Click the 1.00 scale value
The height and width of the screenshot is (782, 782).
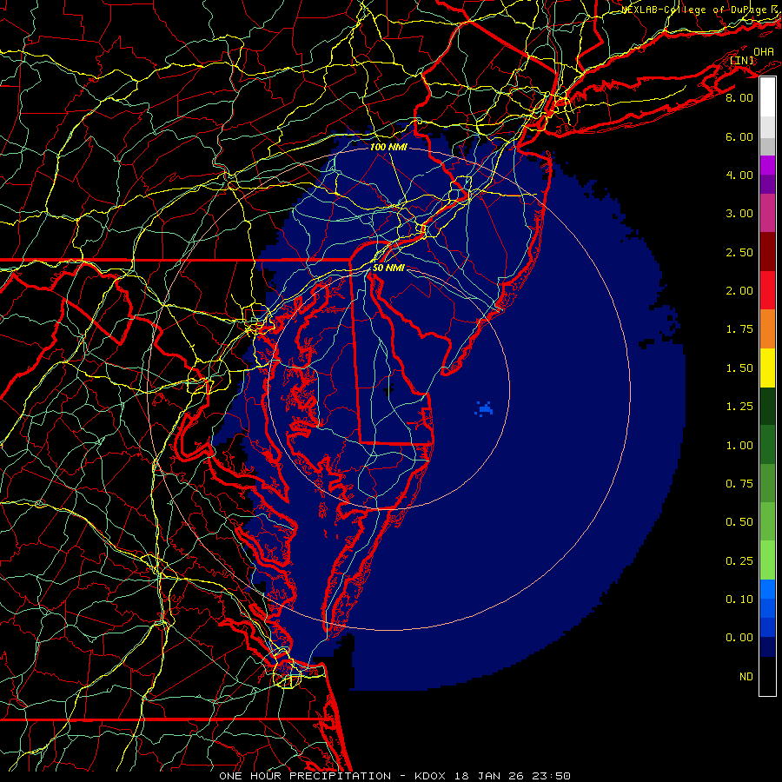pos(739,446)
